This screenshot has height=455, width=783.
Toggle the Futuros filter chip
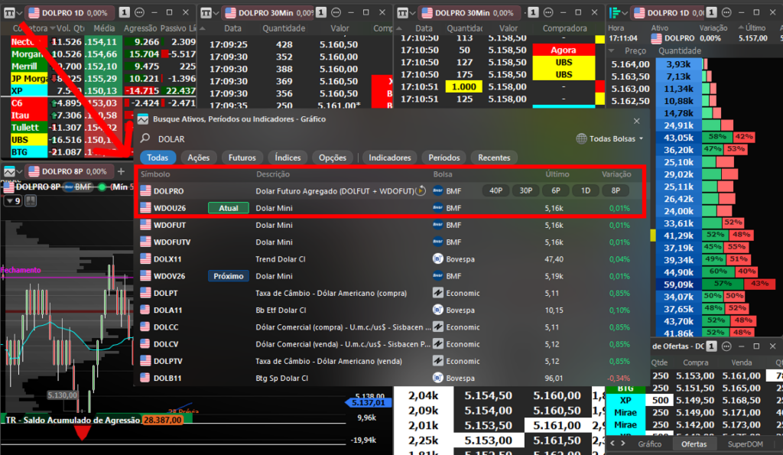pos(242,158)
